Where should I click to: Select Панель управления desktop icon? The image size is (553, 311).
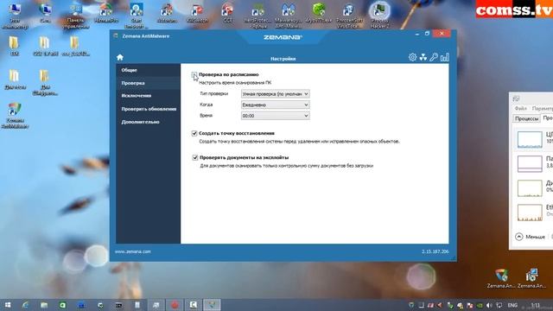[75, 16]
